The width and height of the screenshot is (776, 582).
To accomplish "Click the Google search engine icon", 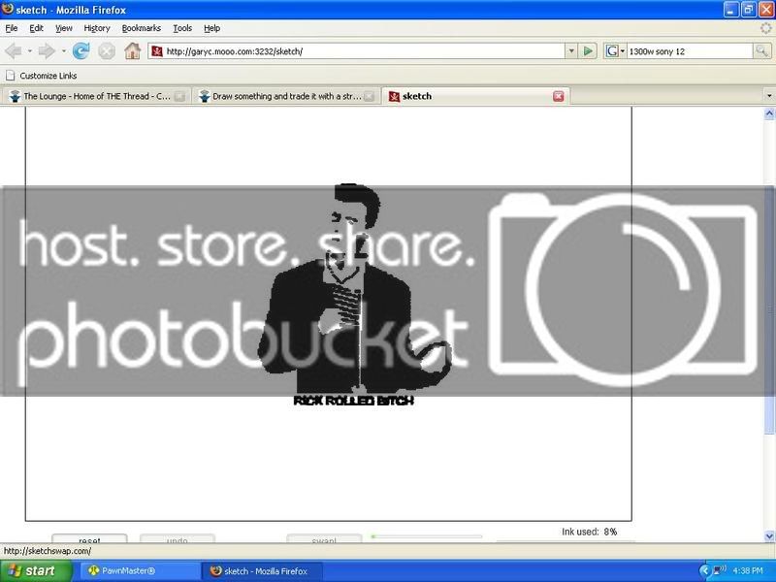I will (x=612, y=51).
